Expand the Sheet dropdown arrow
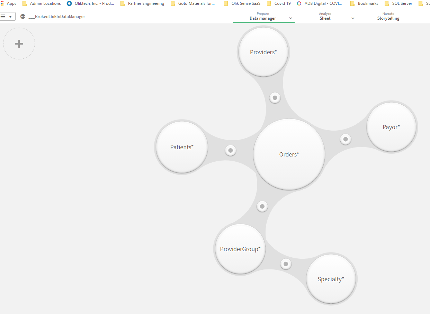Screen dimensions: 430x314 point(353,18)
